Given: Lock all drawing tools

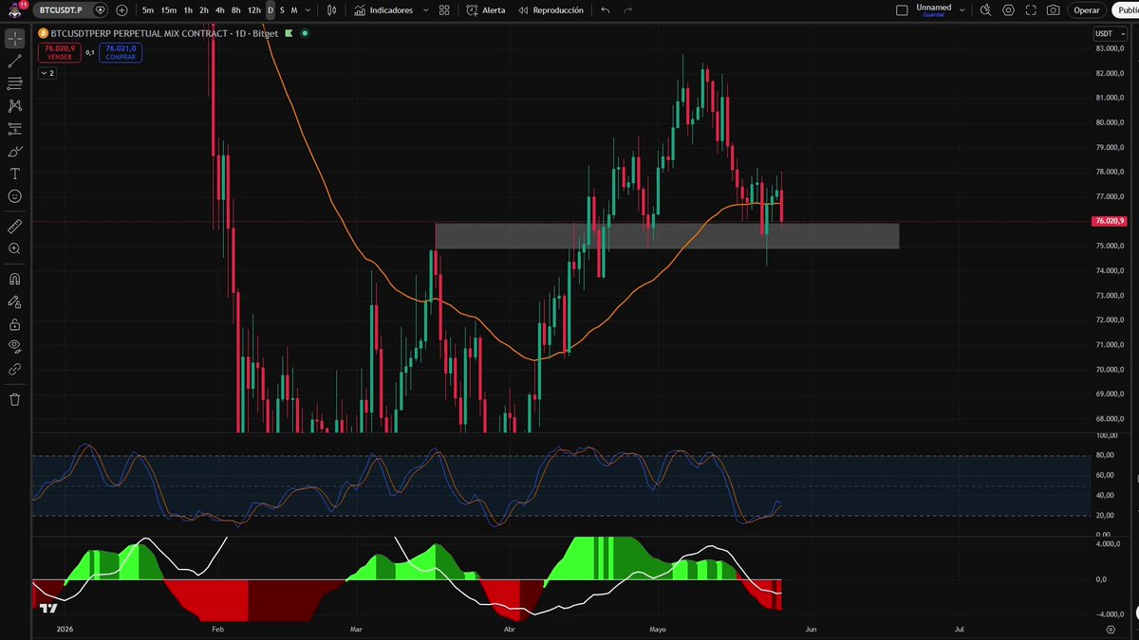Looking at the screenshot, I should coord(15,324).
